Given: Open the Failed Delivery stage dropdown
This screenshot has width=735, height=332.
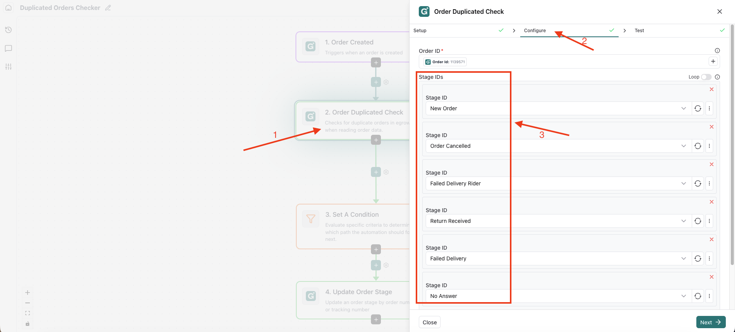Looking at the screenshot, I should coord(684,258).
